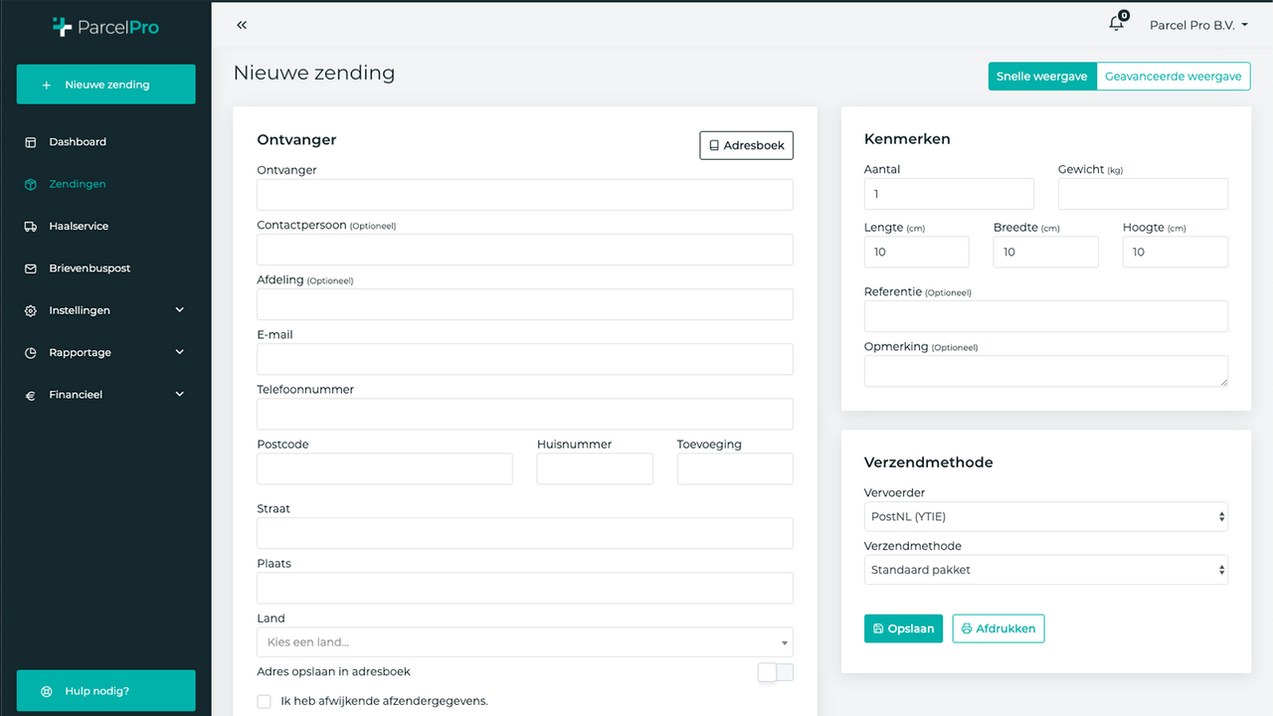This screenshot has height=716, width=1273.
Task: Click the lifebuoy icon in Hulp nodig
Action: (x=47, y=691)
